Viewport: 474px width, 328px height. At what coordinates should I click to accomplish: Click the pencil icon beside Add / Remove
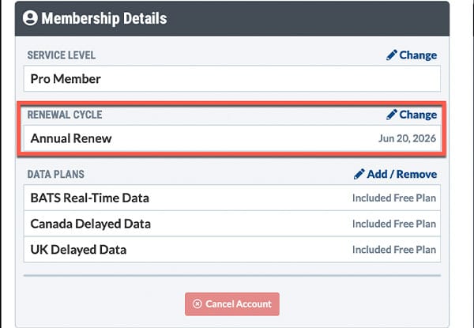[359, 174]
